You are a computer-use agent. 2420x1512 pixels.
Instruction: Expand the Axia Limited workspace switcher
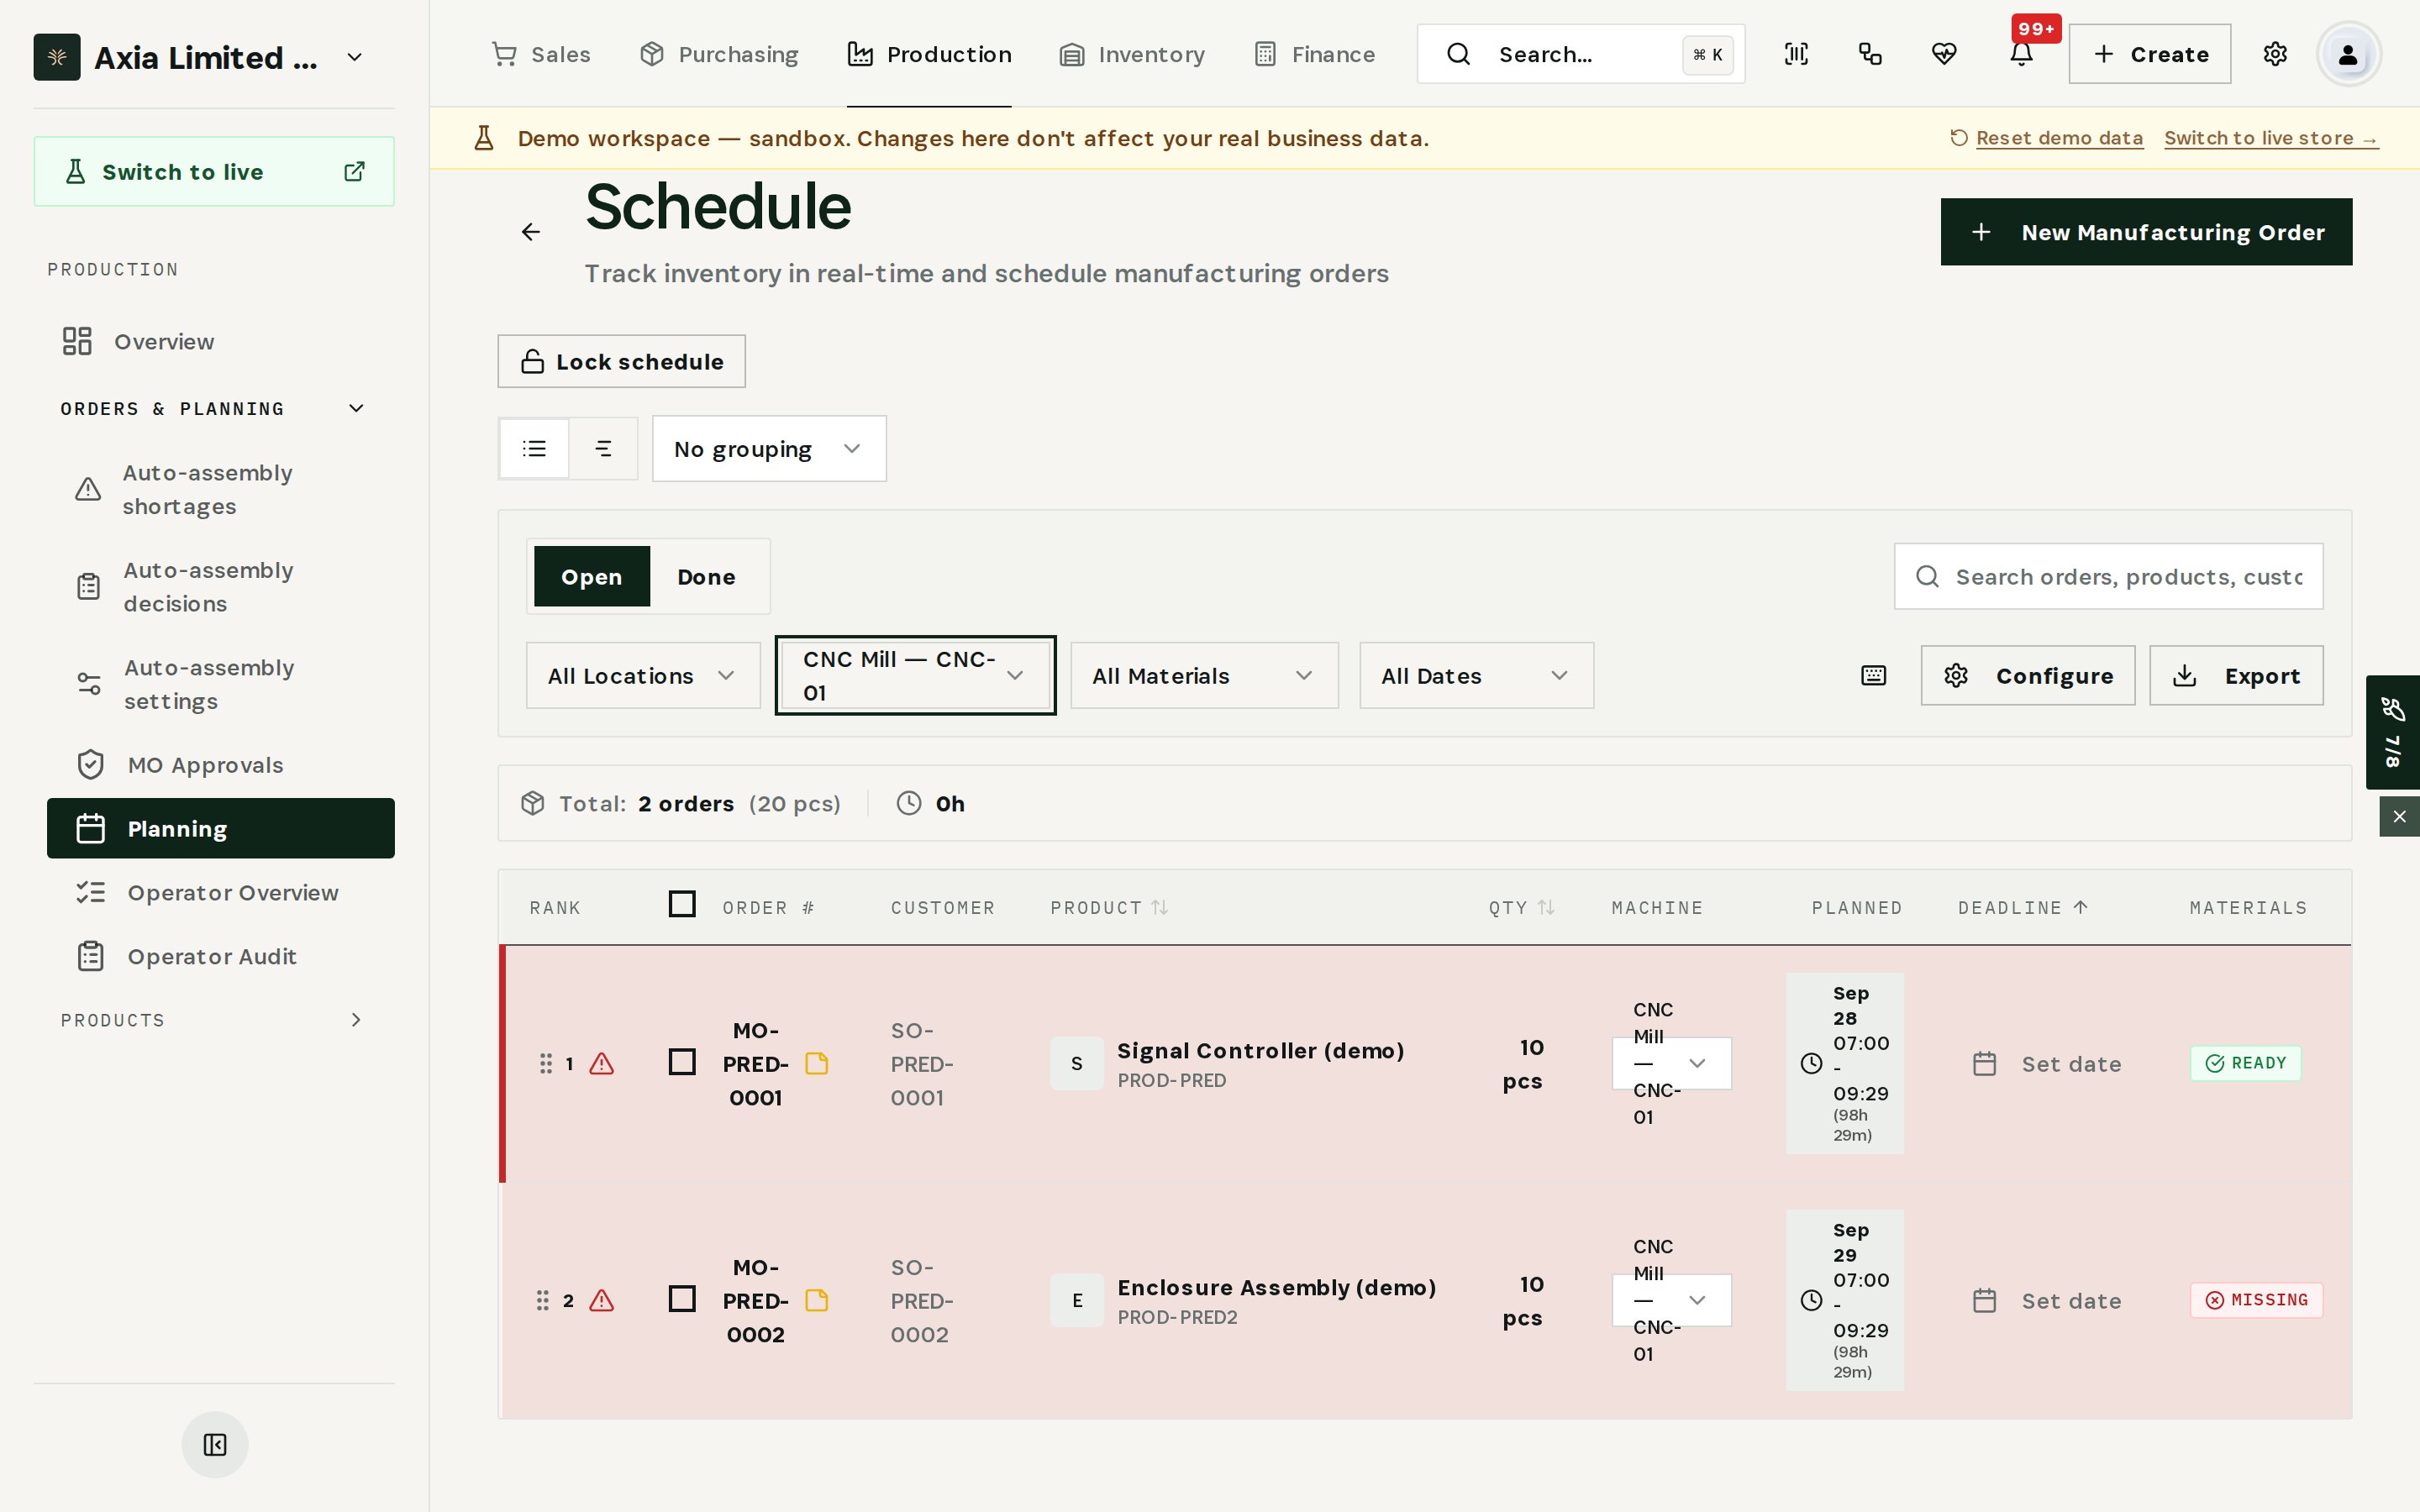(355, 57)
